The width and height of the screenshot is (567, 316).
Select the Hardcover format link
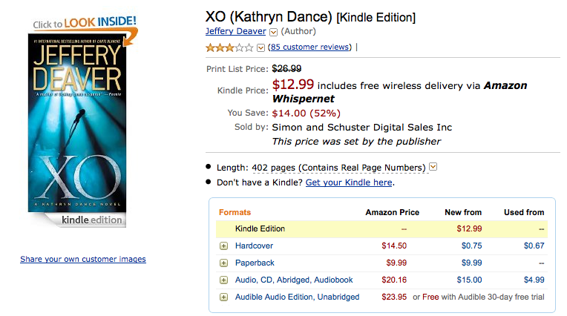point(255,246)
